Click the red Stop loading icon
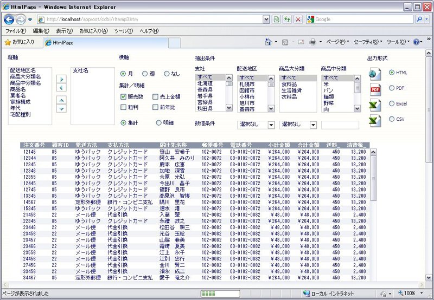 (x=298, y=19)
